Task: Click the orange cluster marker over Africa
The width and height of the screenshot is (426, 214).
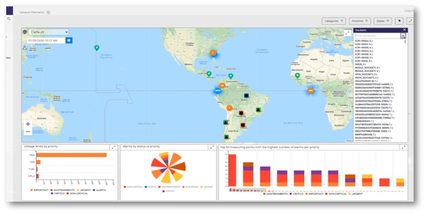Action: click(x=310, y=91)
